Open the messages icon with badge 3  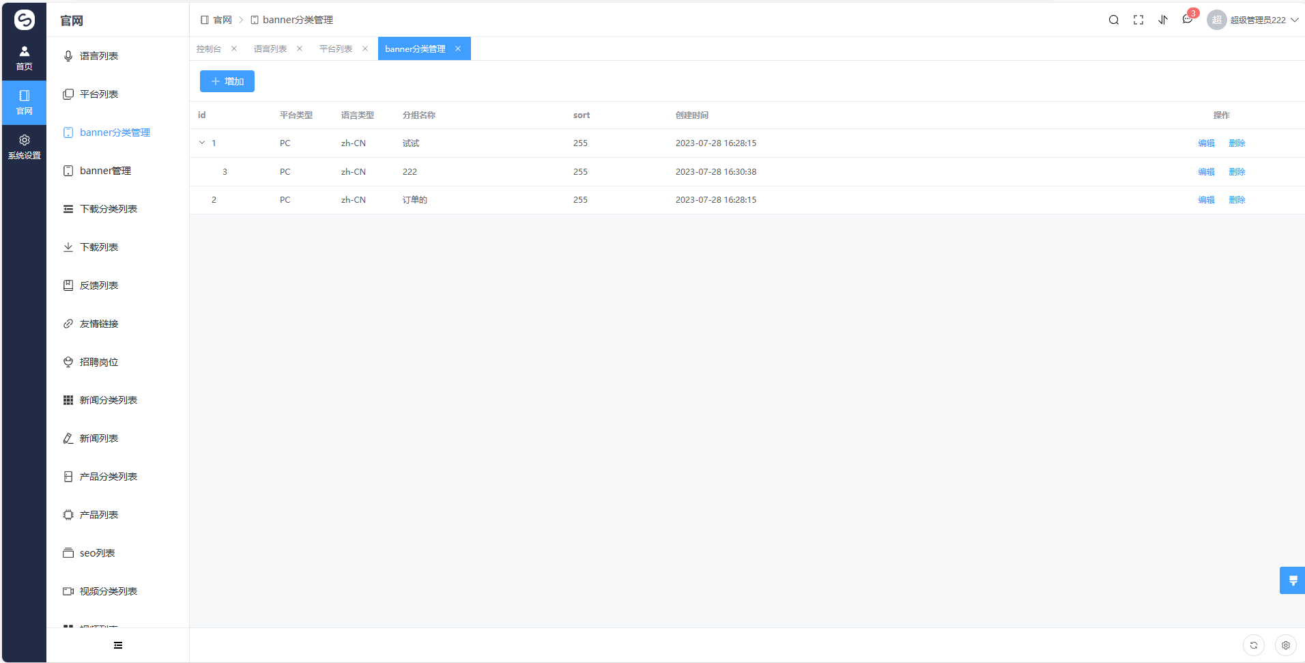point(1188,19)
